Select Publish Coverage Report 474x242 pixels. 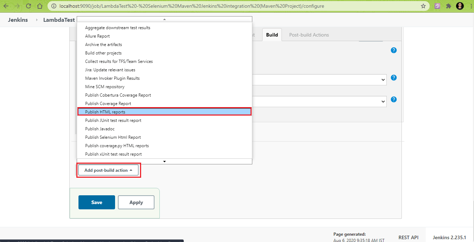[164, 104]
